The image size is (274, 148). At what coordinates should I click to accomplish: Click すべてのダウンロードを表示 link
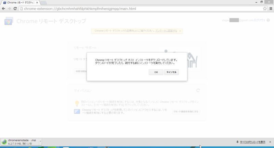point(252,142)
